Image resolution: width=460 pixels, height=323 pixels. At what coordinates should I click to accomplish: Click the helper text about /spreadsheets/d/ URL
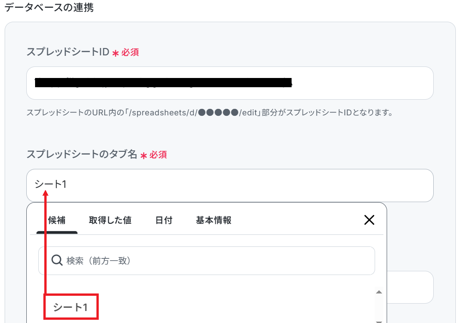pos(210,113)
